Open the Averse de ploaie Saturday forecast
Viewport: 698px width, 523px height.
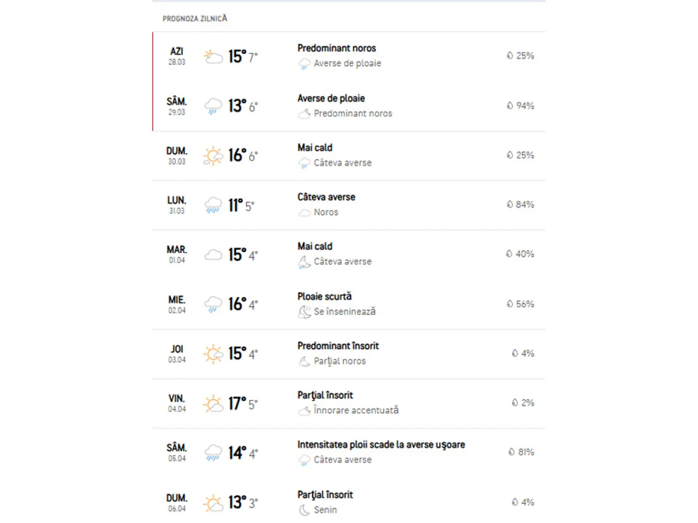pos(331,98)
